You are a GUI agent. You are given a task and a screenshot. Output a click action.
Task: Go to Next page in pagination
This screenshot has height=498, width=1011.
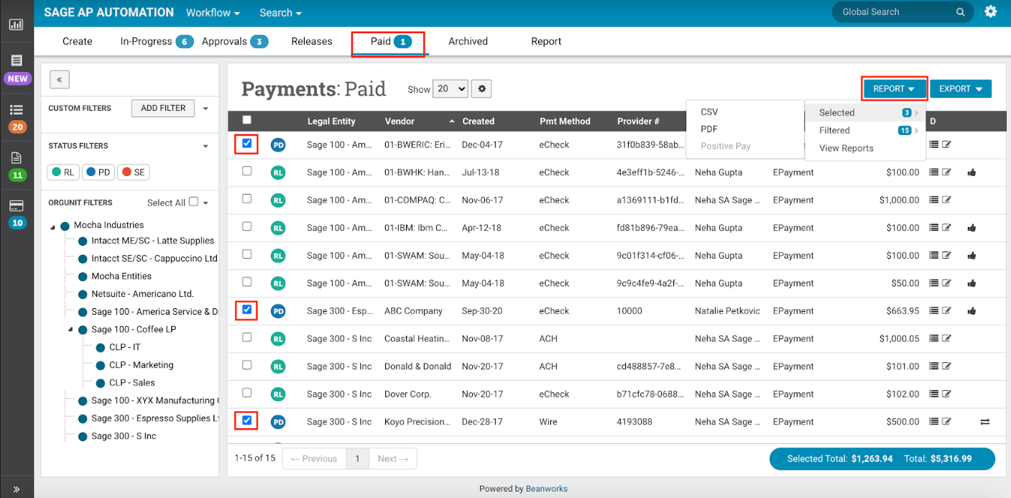pyautogui.click(x=392, y=458)
